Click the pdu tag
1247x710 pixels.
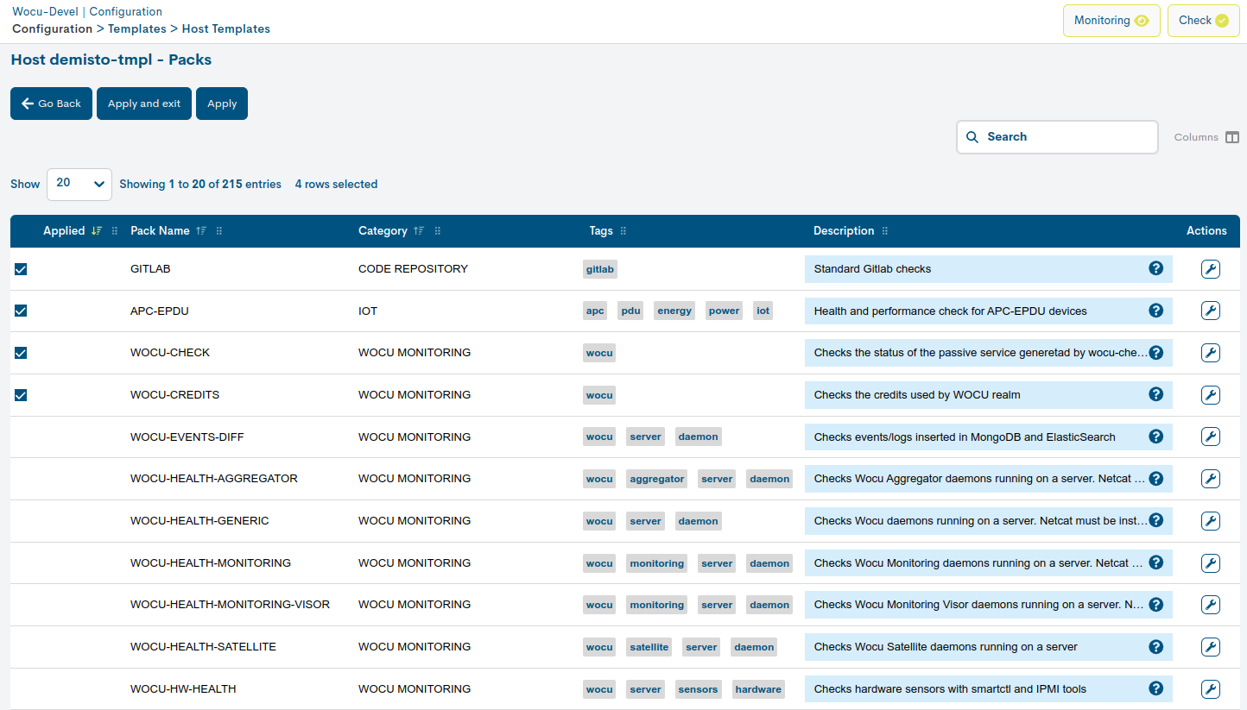pyautogui.click(x=631, y=311)
